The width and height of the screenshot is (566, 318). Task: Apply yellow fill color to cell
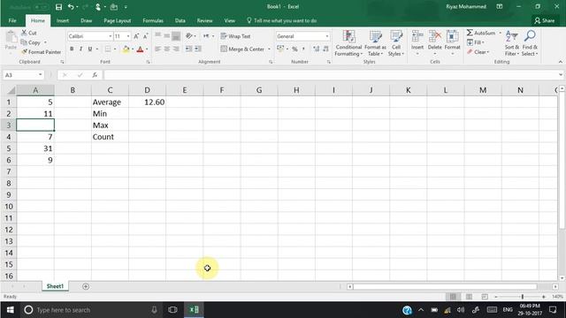tap(126, 49)
